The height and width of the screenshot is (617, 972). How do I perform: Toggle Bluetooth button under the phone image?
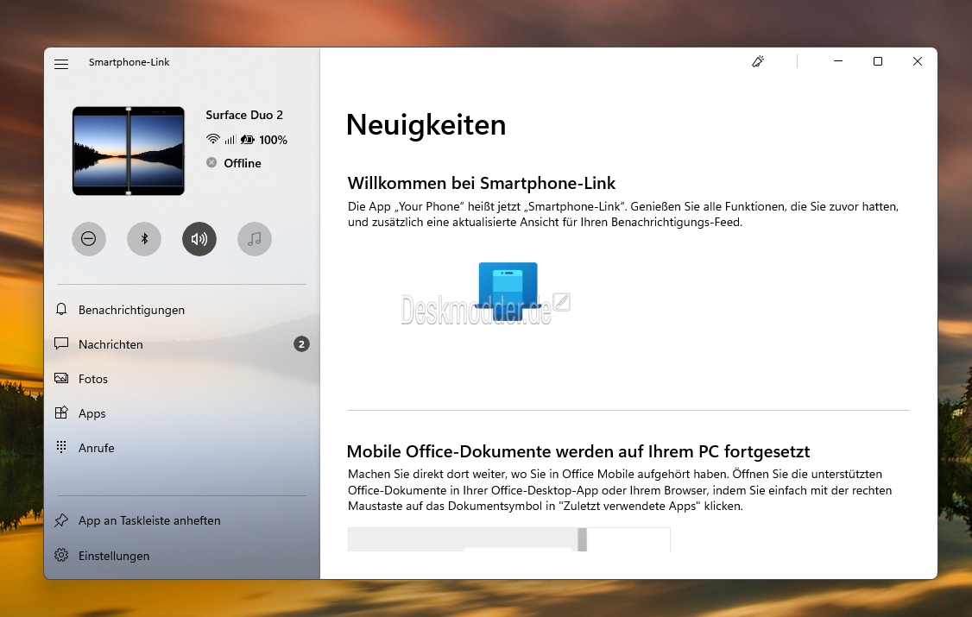[x=144, y=238]
